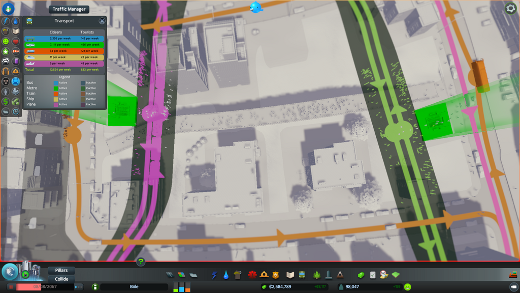The height and width of the screenshot is (293, 520).
Task: Open the Traffic info view
Action: coord(6,61)
